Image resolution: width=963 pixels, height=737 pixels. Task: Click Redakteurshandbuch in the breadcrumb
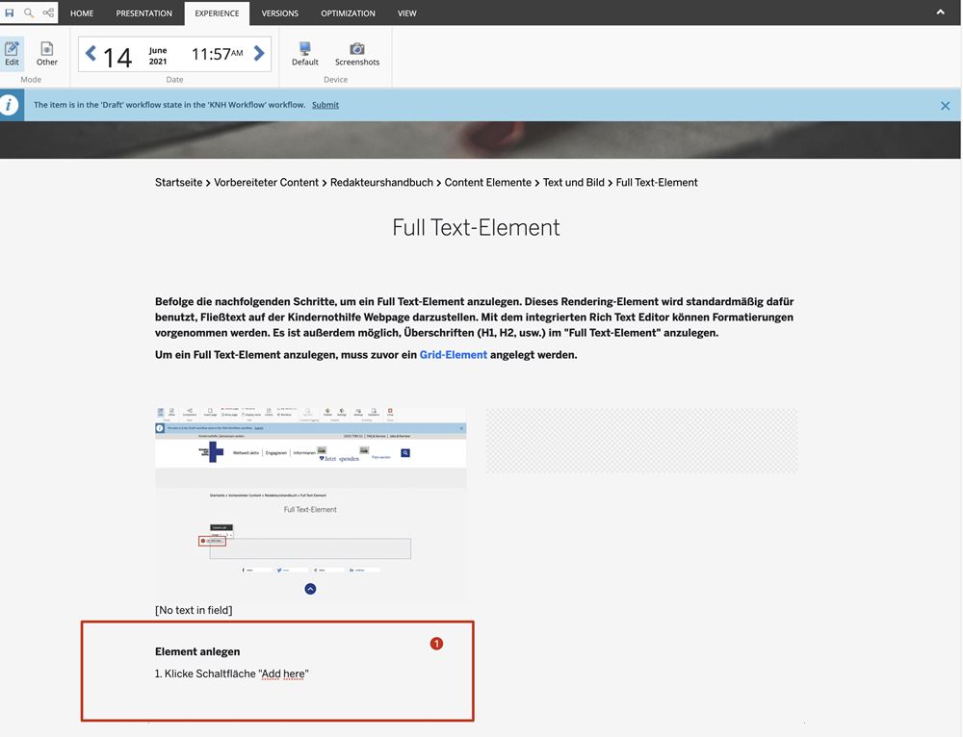(x=381, y=183)
